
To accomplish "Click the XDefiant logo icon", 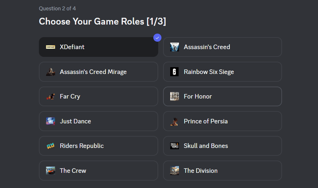I will point(51,47).
